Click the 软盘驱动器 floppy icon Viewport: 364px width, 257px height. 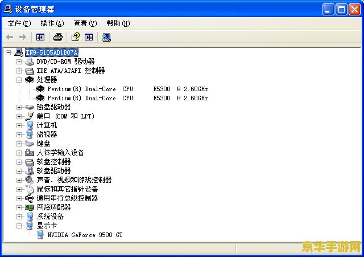30,171
